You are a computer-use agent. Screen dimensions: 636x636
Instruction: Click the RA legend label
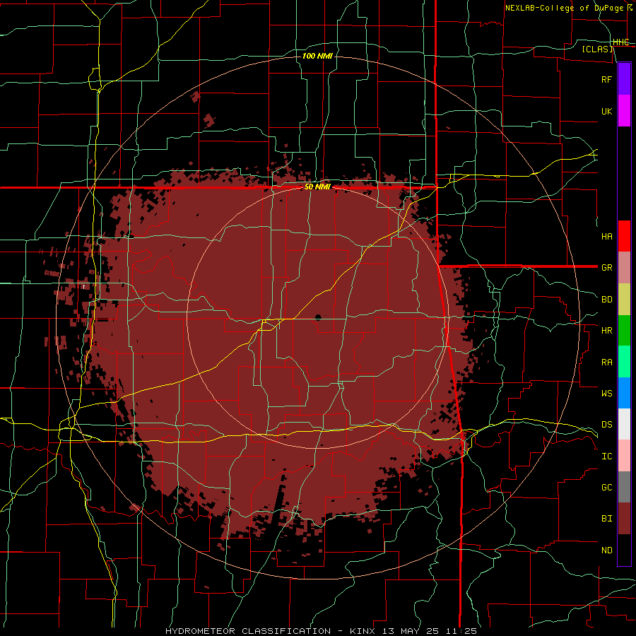pyautogui.click(x=606, y=362)
